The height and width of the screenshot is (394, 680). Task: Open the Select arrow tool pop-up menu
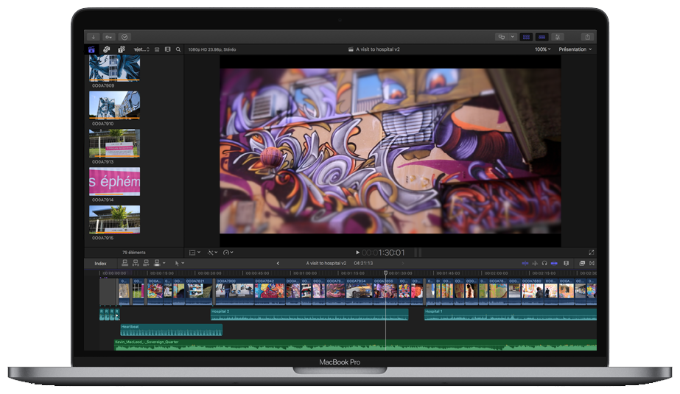pyautogui.click(x=180, y=263)
